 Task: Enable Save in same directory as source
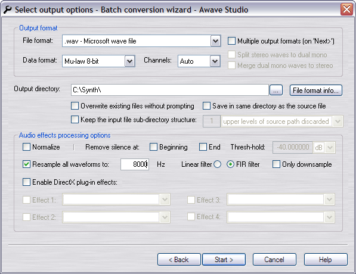click(x=206, y=106)
